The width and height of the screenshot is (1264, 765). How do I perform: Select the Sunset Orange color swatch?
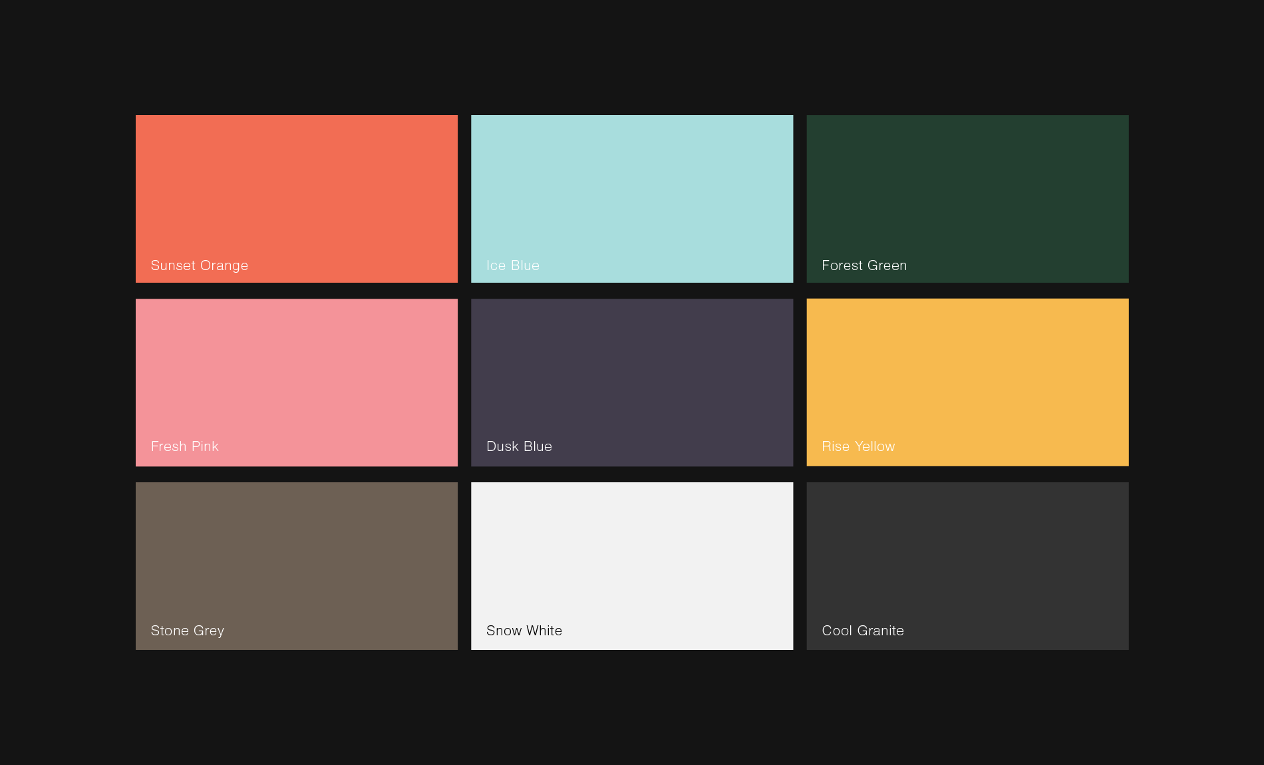(x=297, y=199)
